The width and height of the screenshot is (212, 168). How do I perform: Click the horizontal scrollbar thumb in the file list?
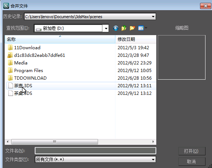point(55,142)
